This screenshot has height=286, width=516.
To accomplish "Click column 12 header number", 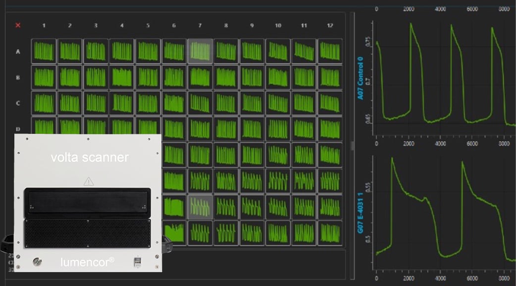I will [330, 25].
